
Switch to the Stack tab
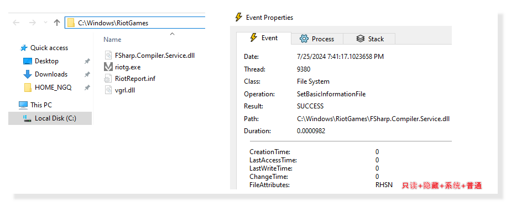369,39
